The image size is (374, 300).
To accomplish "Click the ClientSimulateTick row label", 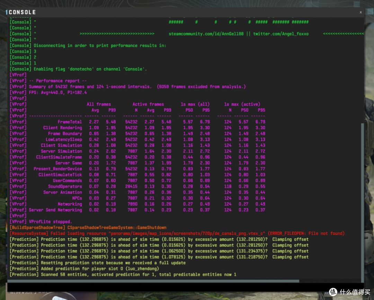I will coord(60,175).
